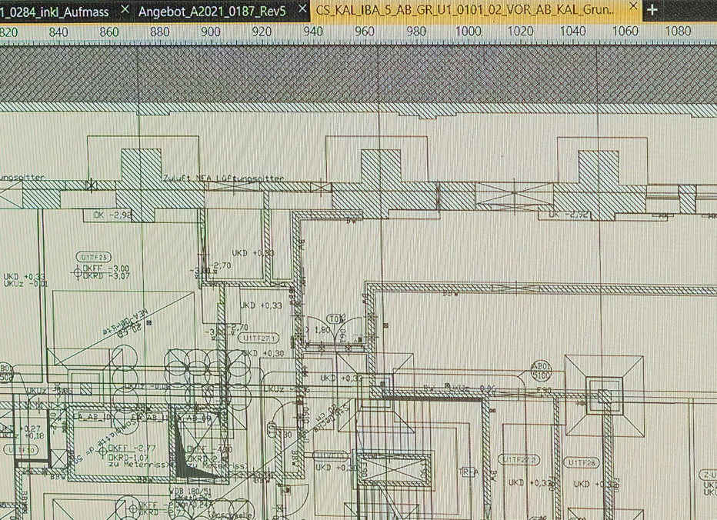This screenshot has height=520, width=717.
Task: Select the T01 door tag
Action: 336,318
